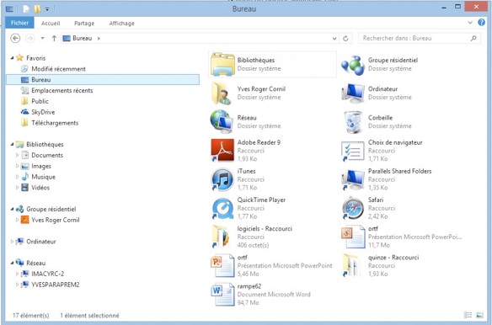Viewport: 492px width, 325px height.
Task: Open the Help question mark icon
Action: pos(481,23)
